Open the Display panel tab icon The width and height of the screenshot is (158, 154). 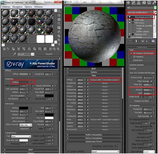click(x=149, y=3)
